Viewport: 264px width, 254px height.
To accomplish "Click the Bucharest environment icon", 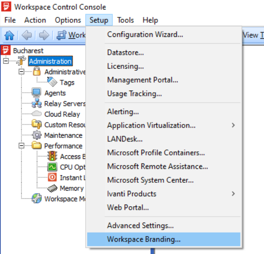I will tap(5, 50).
